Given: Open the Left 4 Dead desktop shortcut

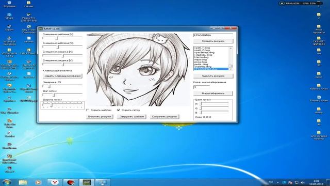Looking at the screenshot, I should pos(29,52).
